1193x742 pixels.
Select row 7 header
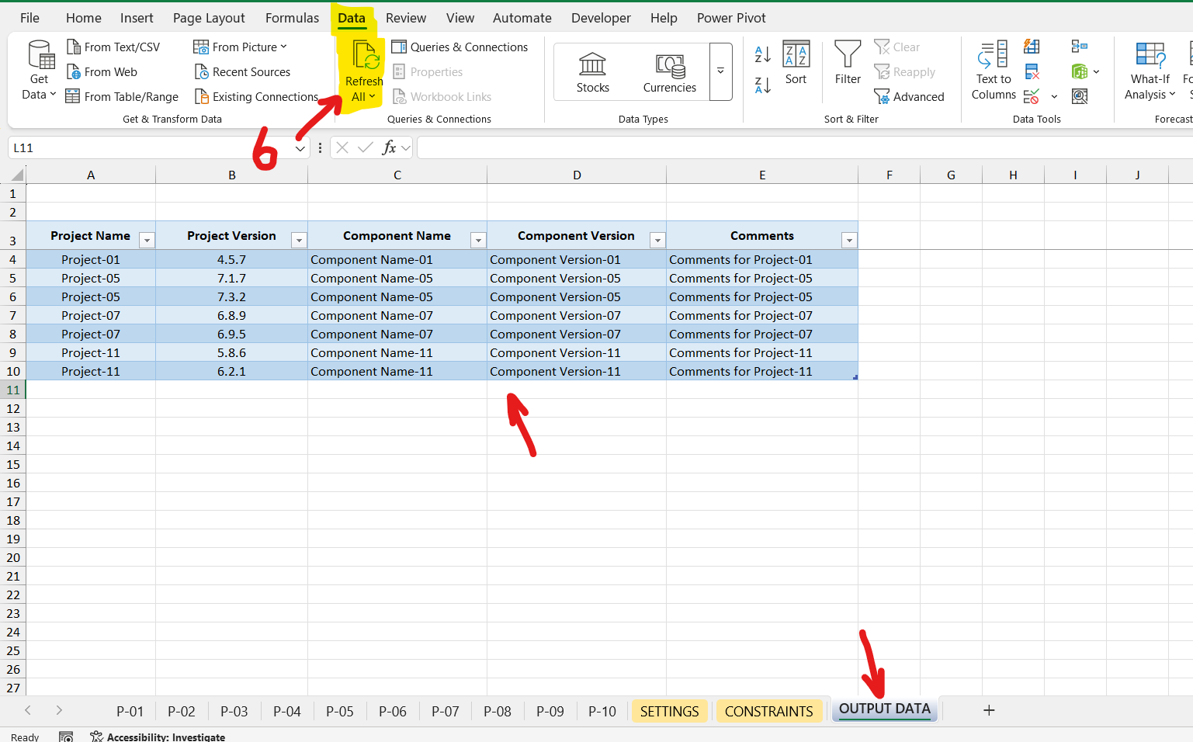point(13,316)
